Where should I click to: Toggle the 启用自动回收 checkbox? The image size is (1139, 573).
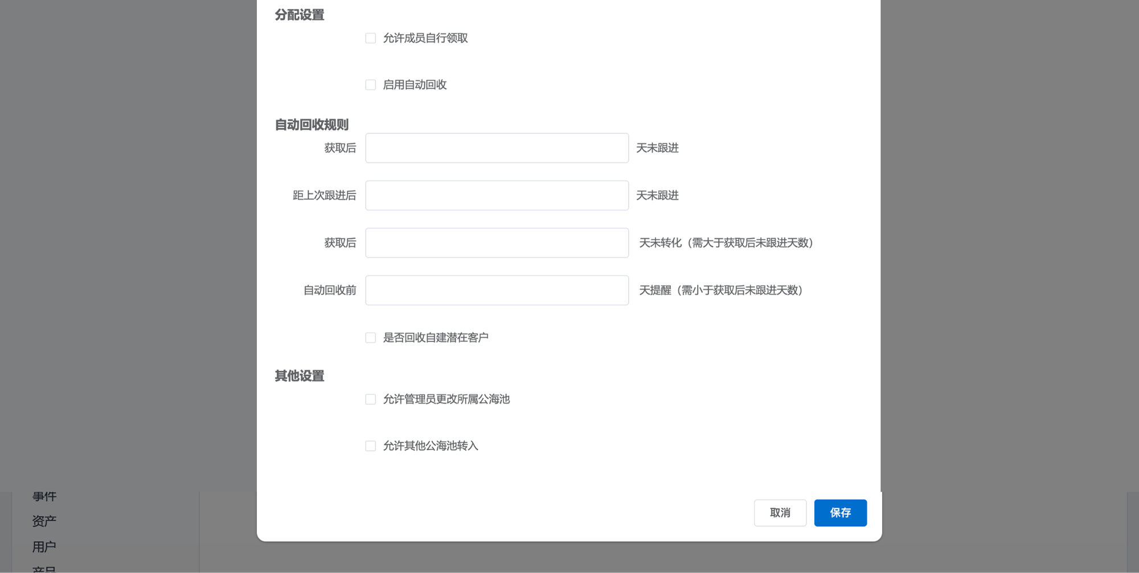pyautogui.click(x=371, y=85)
